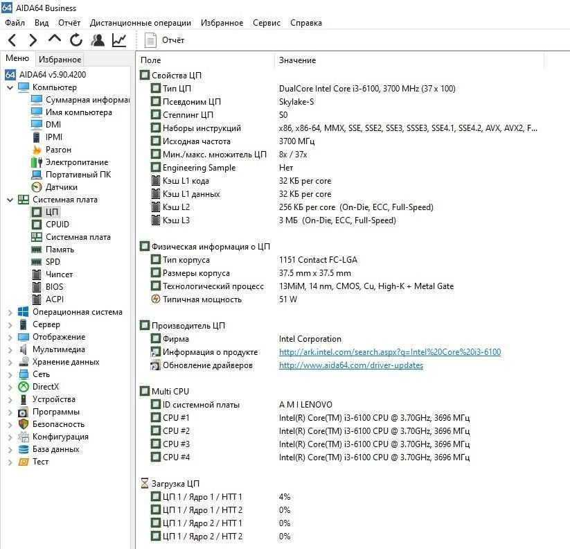
Task: Expand the Операционная система node
Action: pyautogui.click(x=10, y=312)
